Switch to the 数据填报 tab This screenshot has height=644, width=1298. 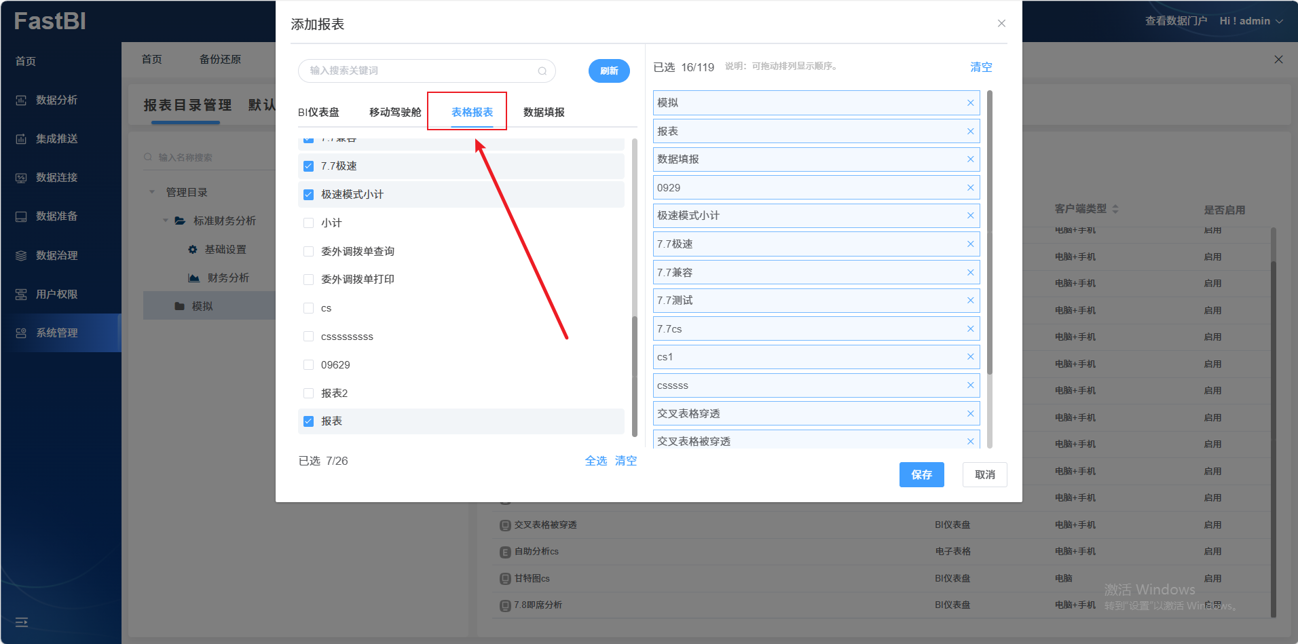tap(544, 113)
